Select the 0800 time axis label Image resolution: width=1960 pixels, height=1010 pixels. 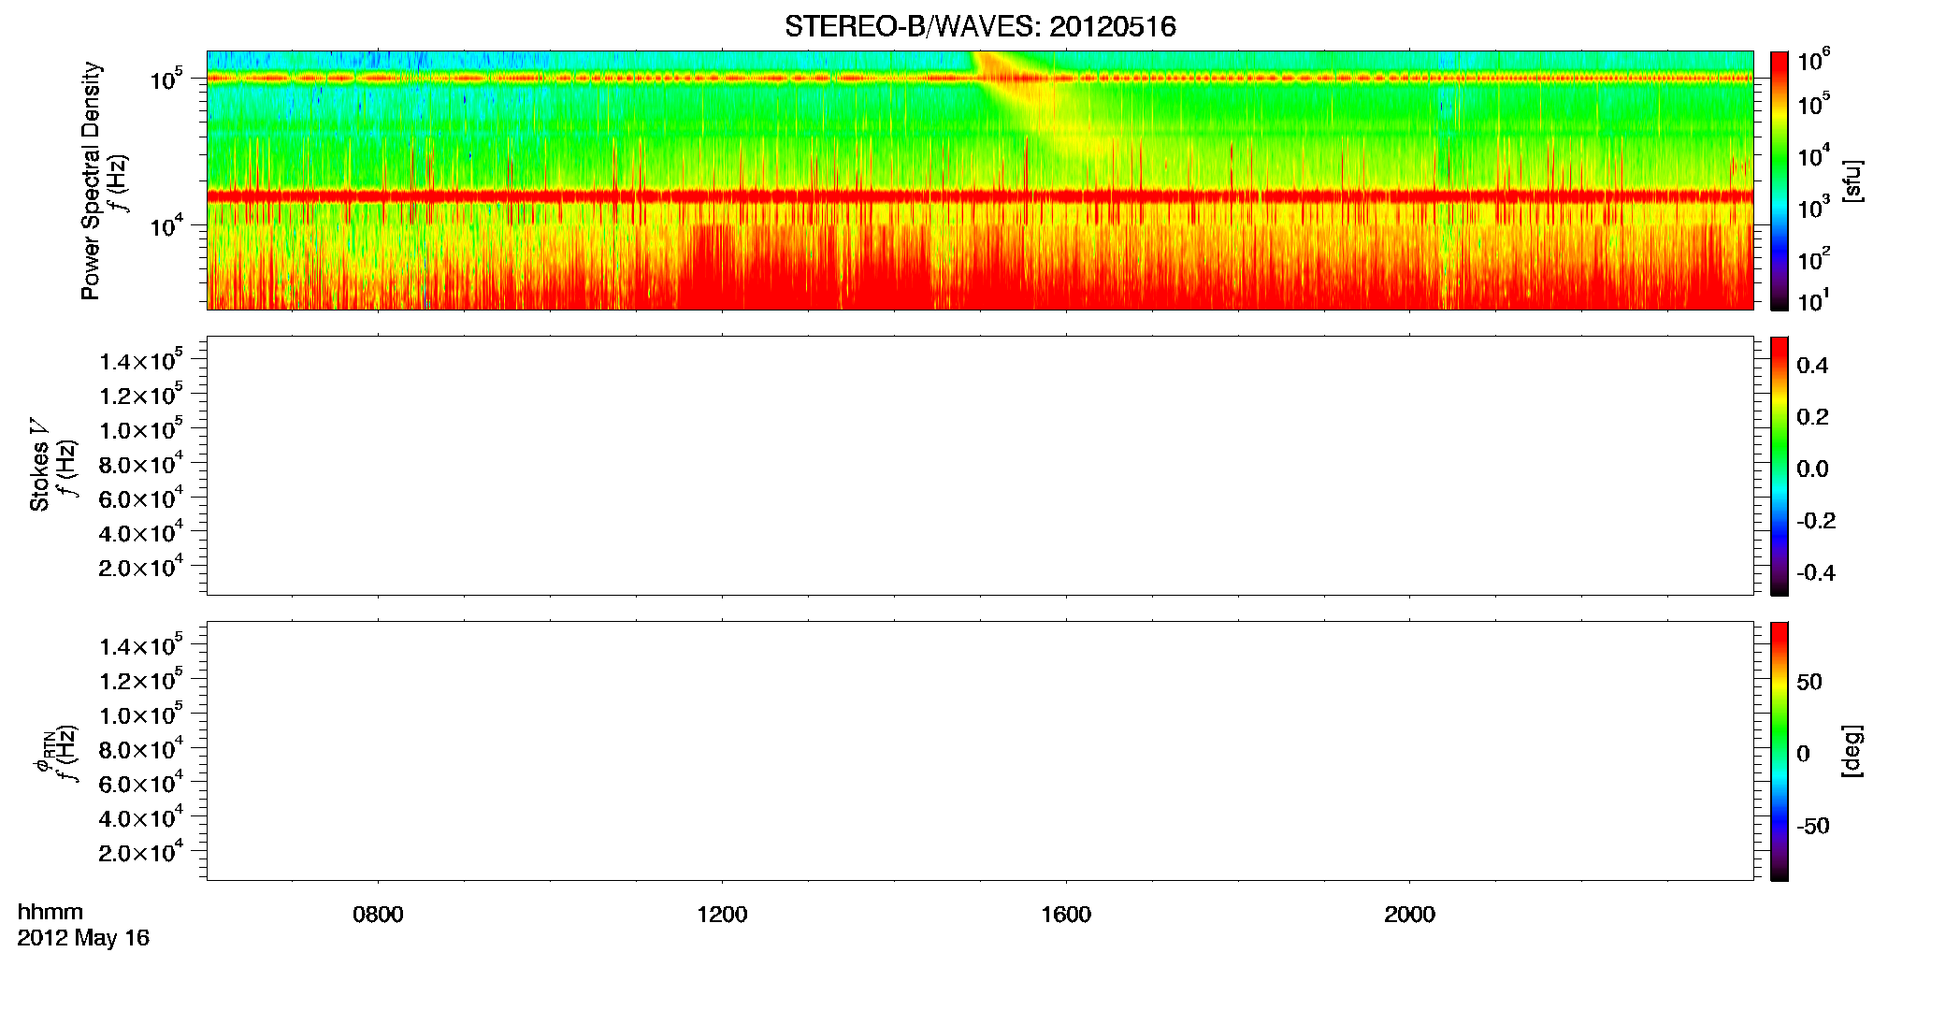pyautogui.click(x=378, y=915)
